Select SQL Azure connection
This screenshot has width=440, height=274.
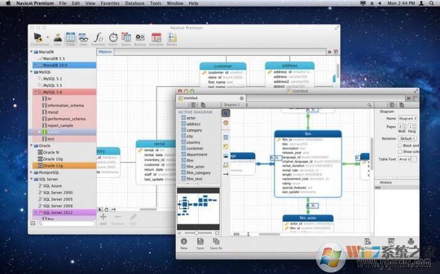52,186
